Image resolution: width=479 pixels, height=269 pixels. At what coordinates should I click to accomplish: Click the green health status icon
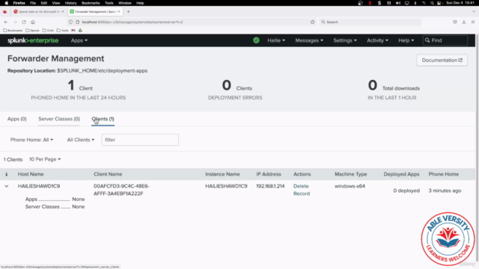[256, 40]
